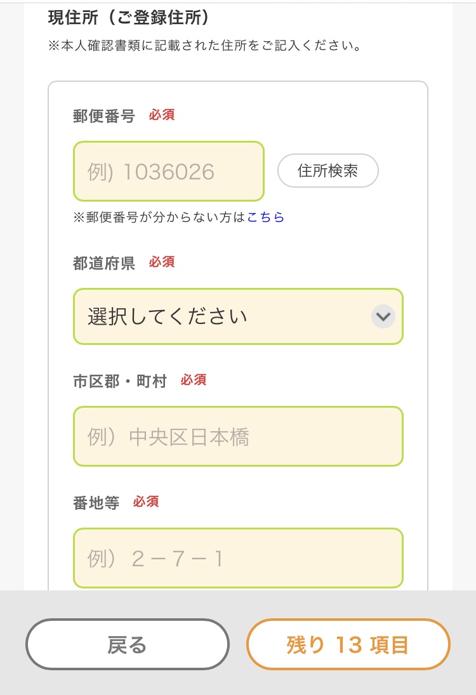This screenshot has width=476, height=695.
Task: Click the 市区郡・町村 field label
Action: (x=120, y=381)
